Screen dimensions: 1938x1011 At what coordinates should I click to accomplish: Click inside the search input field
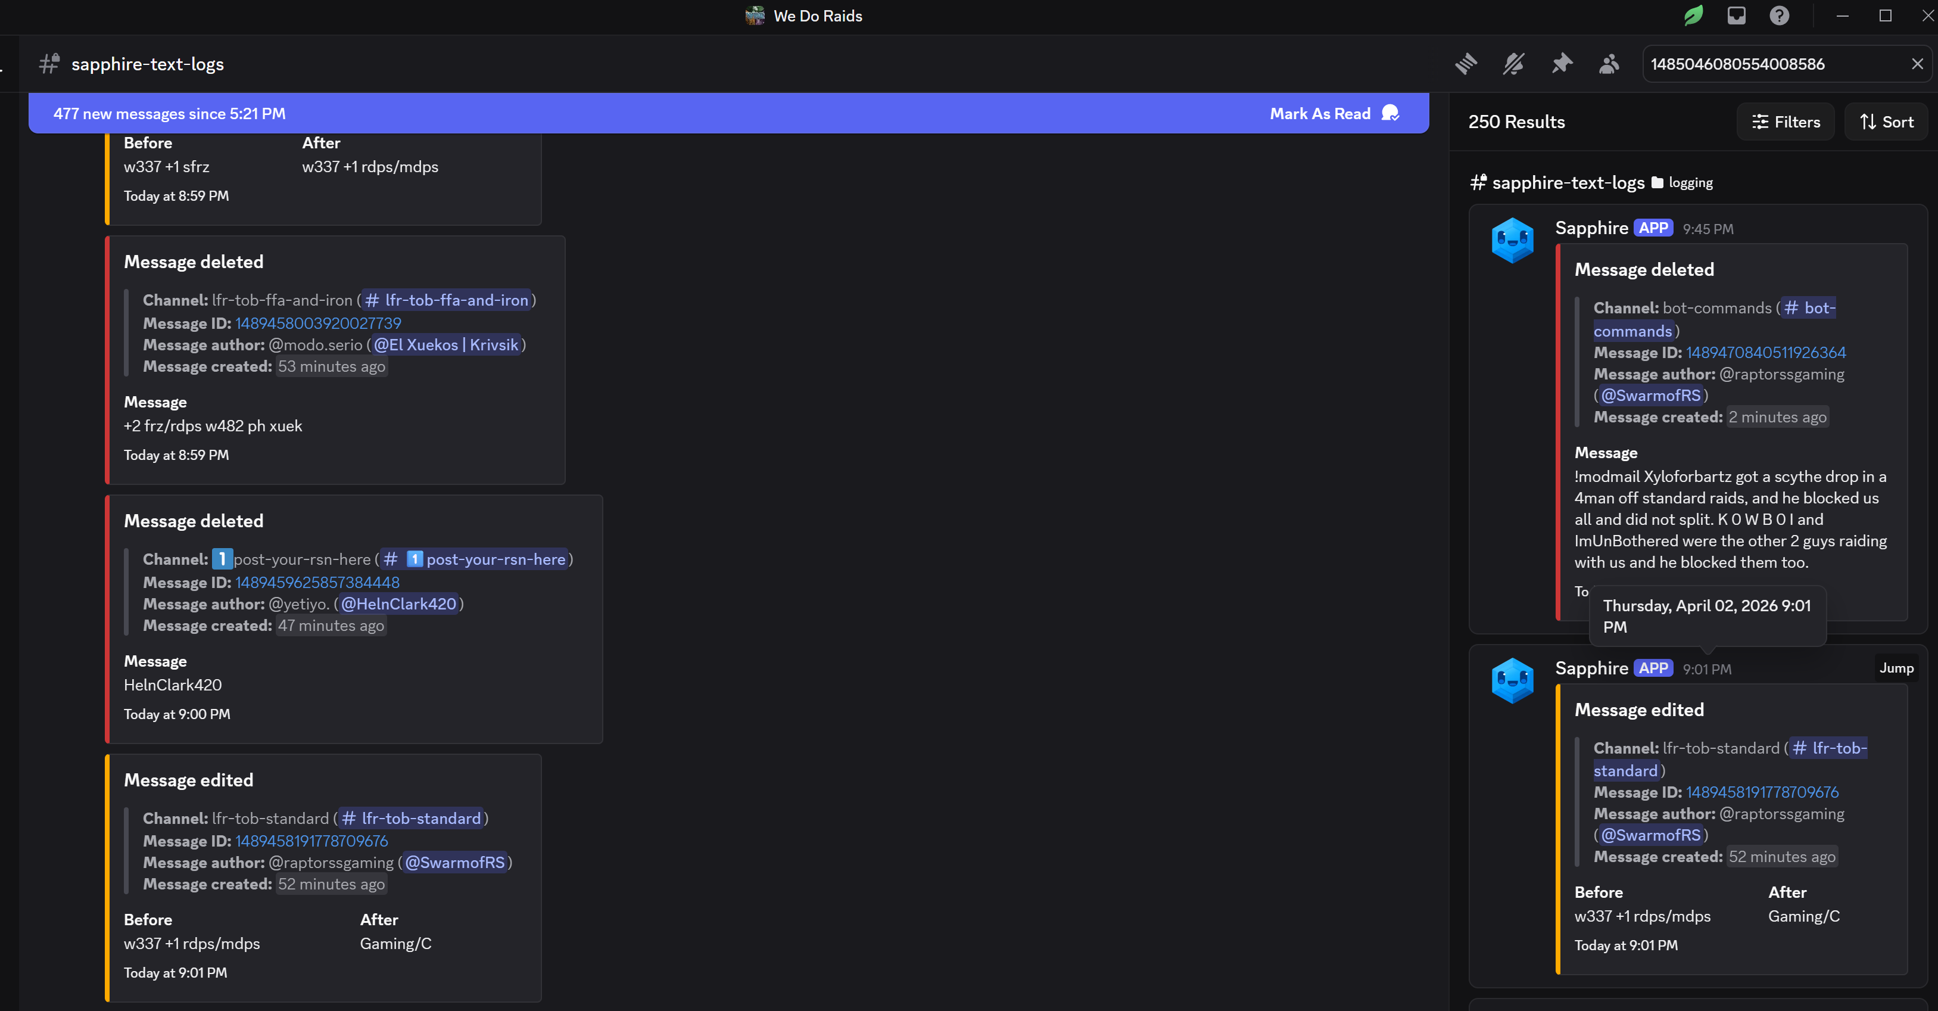point(1768,63)
